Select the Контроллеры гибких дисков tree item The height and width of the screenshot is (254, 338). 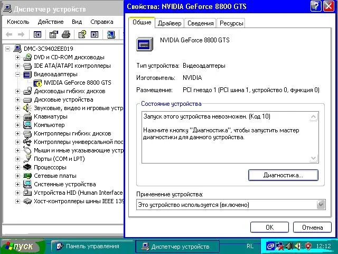(x=72, y=133)
